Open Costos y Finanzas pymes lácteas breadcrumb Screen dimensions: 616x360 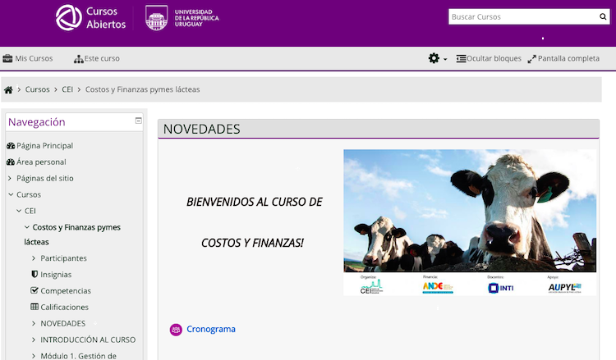(x=143, y=89)
